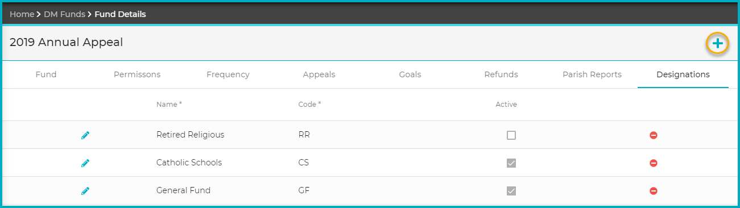
Task: Add a new designation with plus icon
Action: coord(718,44)
